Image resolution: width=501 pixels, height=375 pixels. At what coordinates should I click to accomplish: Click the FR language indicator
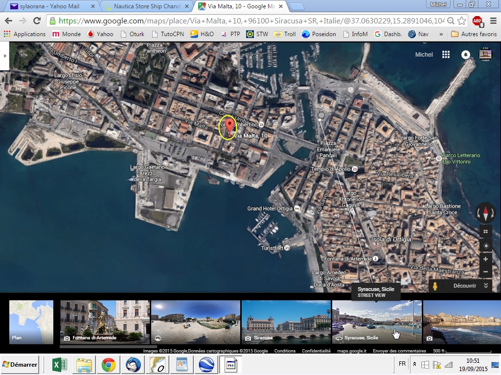click(402, 364)
